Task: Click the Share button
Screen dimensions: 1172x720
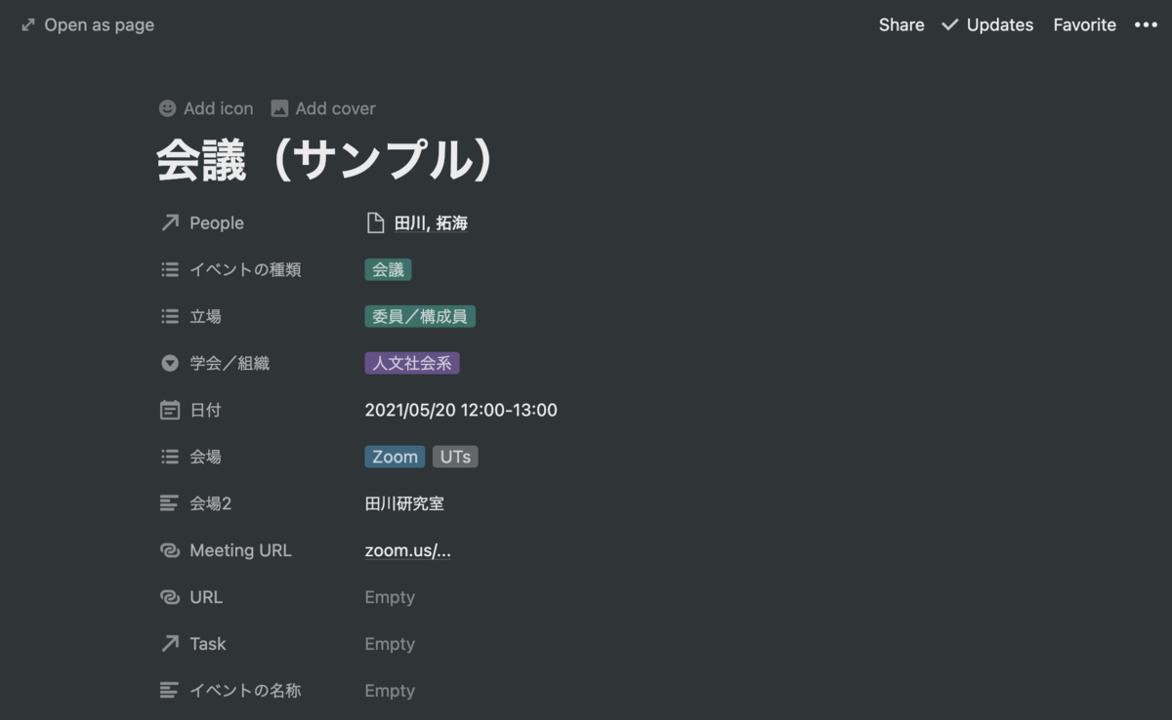Action: [900, 24]
